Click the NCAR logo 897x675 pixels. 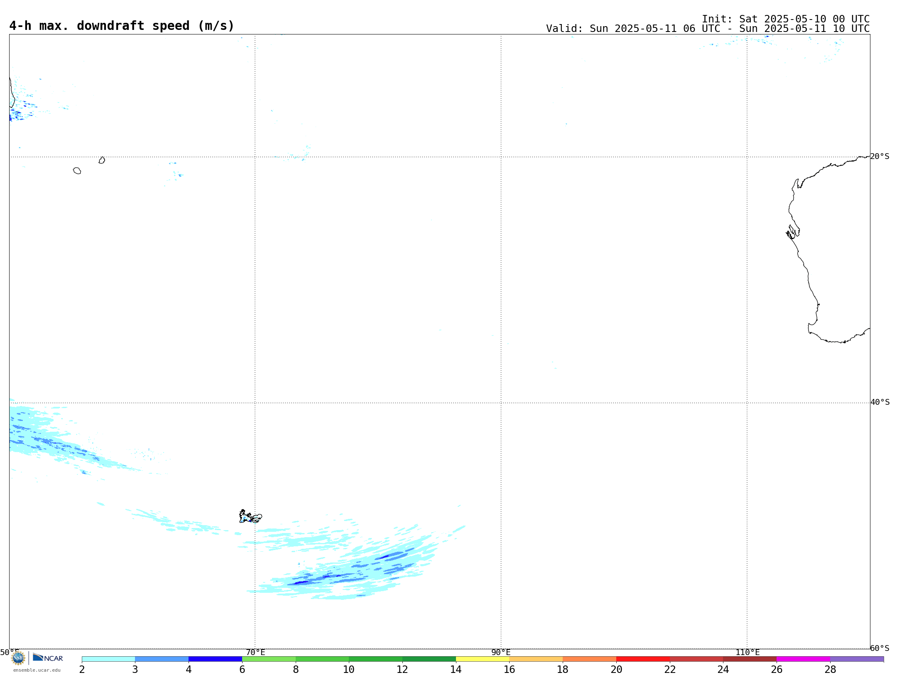[48, 658]
